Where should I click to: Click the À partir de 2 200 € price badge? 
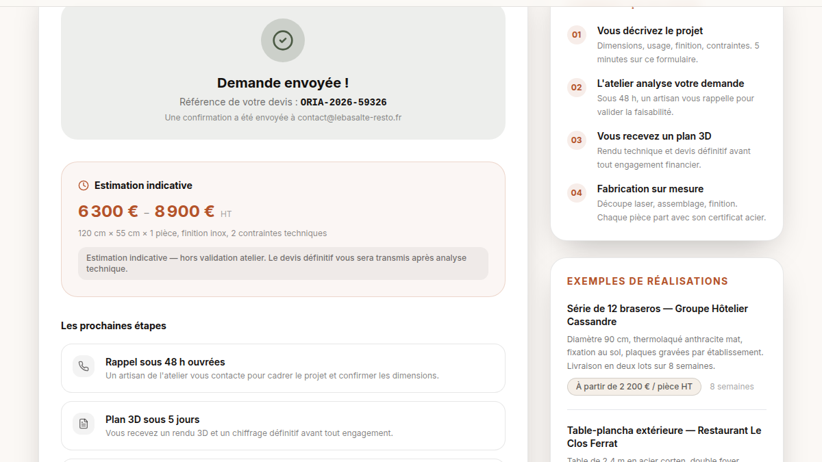[634, 387]
